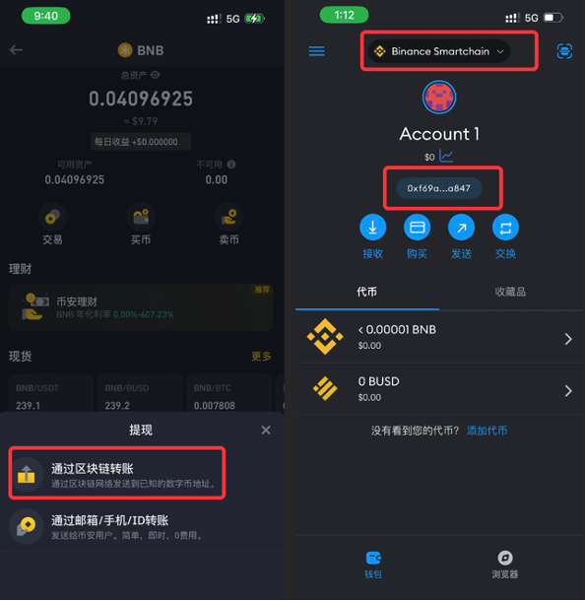Switch to the 浏览器 bottom tab

(x=505, y=565)
